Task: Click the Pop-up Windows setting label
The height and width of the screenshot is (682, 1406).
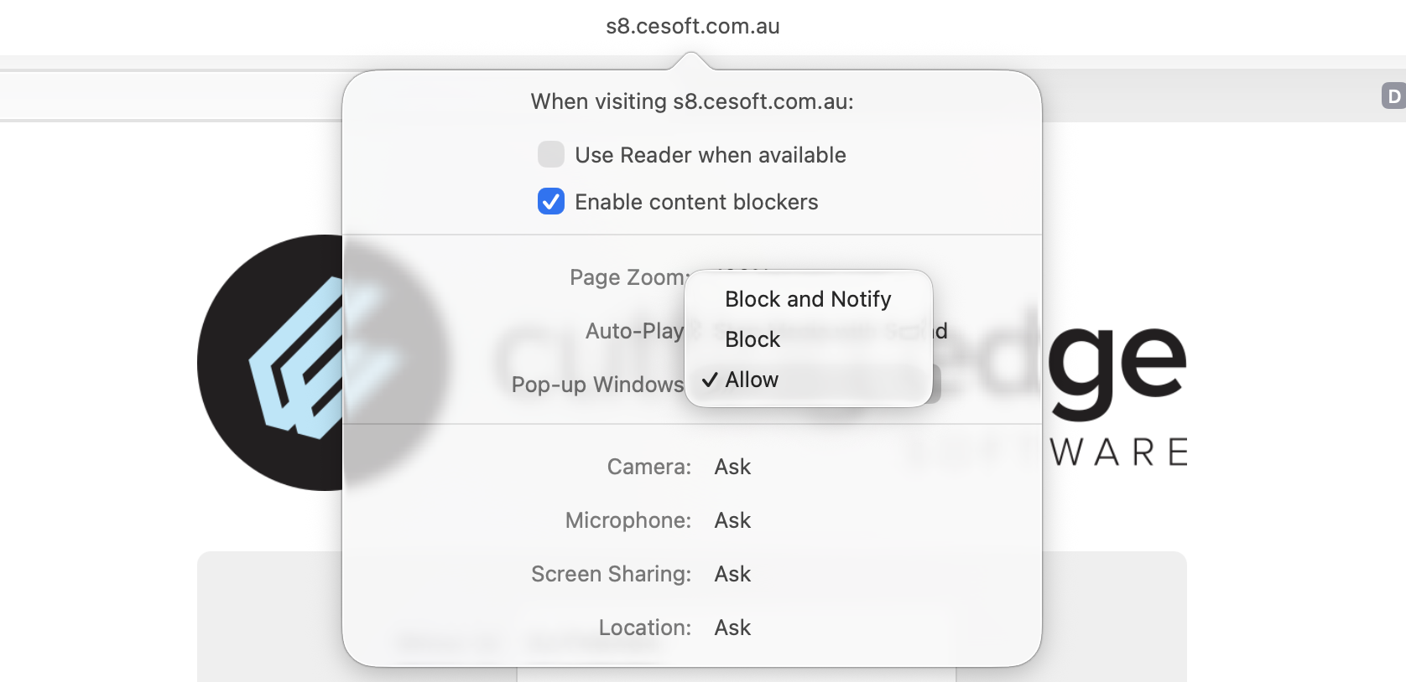Action: click(x=597, y=385)
